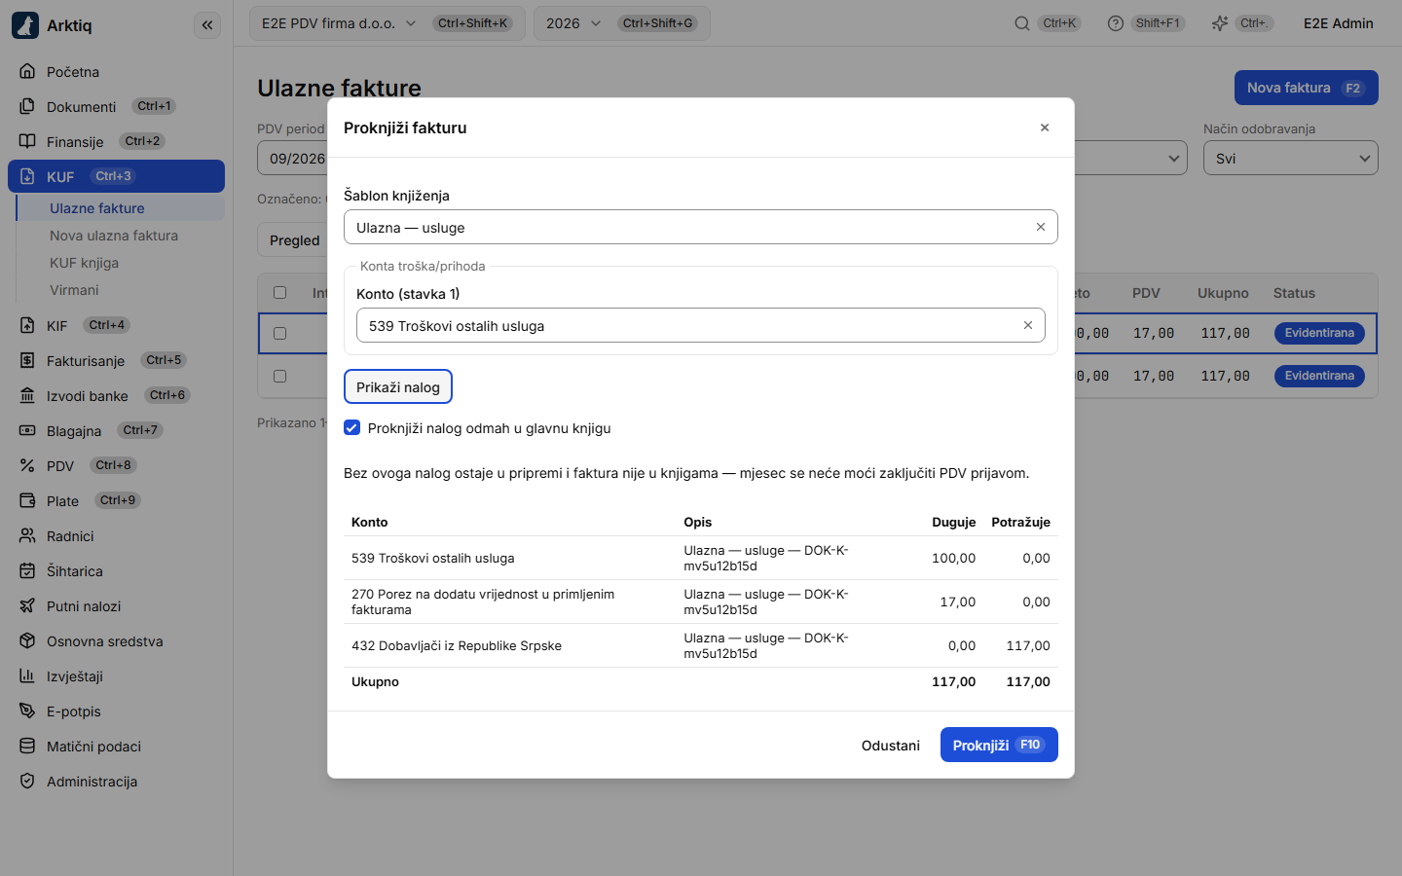Click the Arktiq logo icon
This screenshot has width=1402, height=876.
[x=25, y=25]
